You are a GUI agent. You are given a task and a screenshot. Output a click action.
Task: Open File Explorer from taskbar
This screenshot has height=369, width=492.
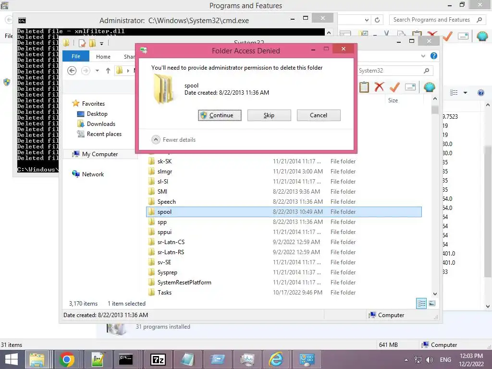coord(37,359)
